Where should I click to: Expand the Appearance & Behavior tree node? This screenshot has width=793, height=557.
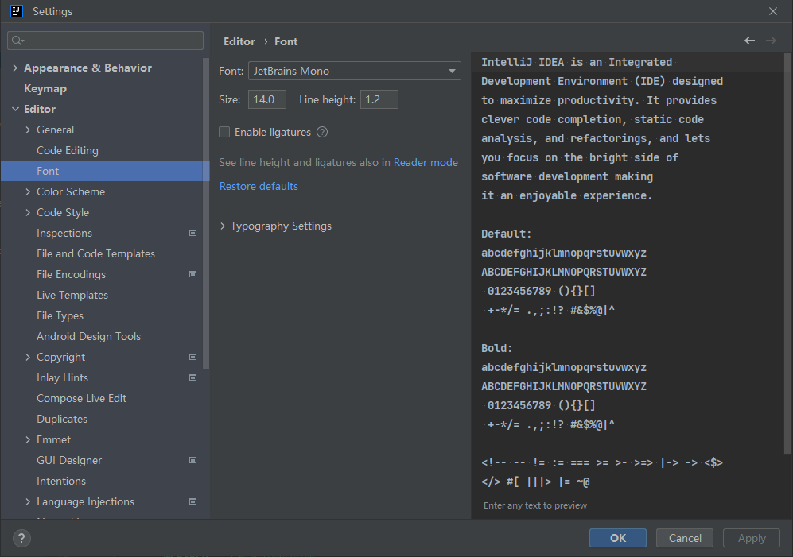(15, 68)
